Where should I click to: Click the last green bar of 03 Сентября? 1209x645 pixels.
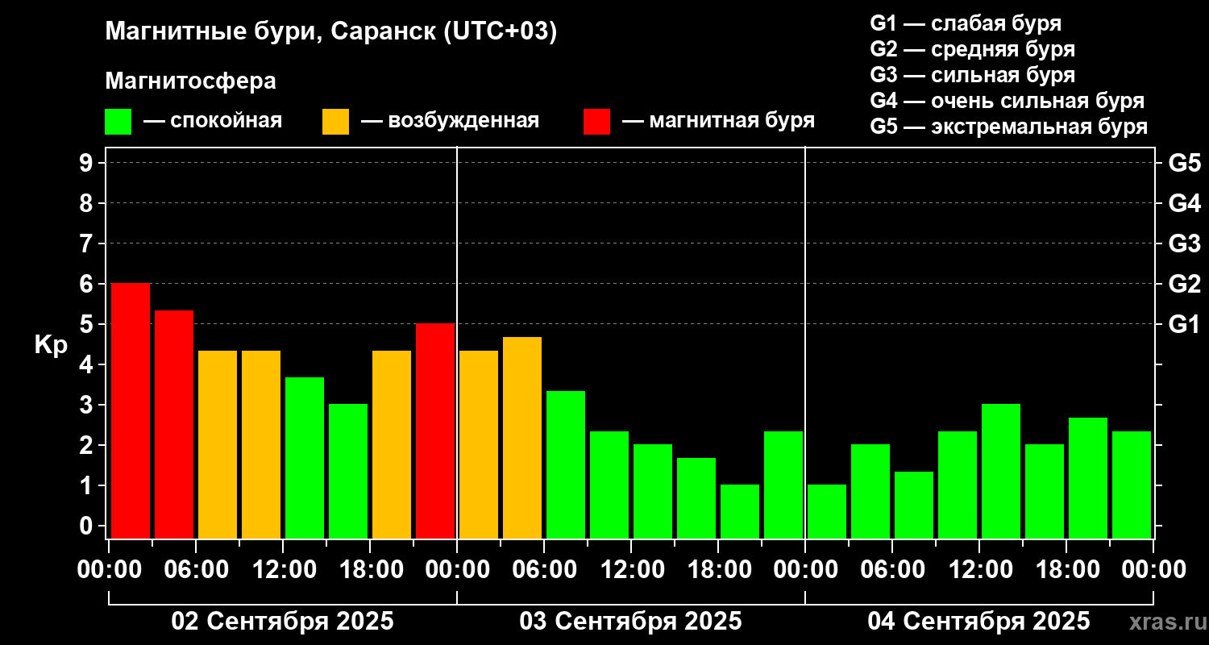[x=783, y=485]
